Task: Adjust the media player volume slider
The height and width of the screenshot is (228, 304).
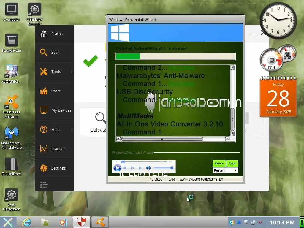Action: [x=164, y=168]
